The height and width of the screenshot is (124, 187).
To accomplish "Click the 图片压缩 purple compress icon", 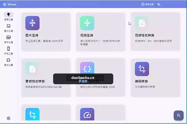I will [x=33, y=23].
